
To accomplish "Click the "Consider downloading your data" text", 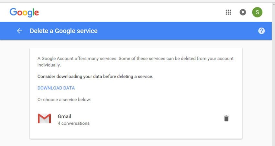I will point(95,77).
